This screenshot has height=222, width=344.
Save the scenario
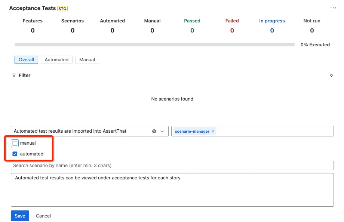pos(20,216)
